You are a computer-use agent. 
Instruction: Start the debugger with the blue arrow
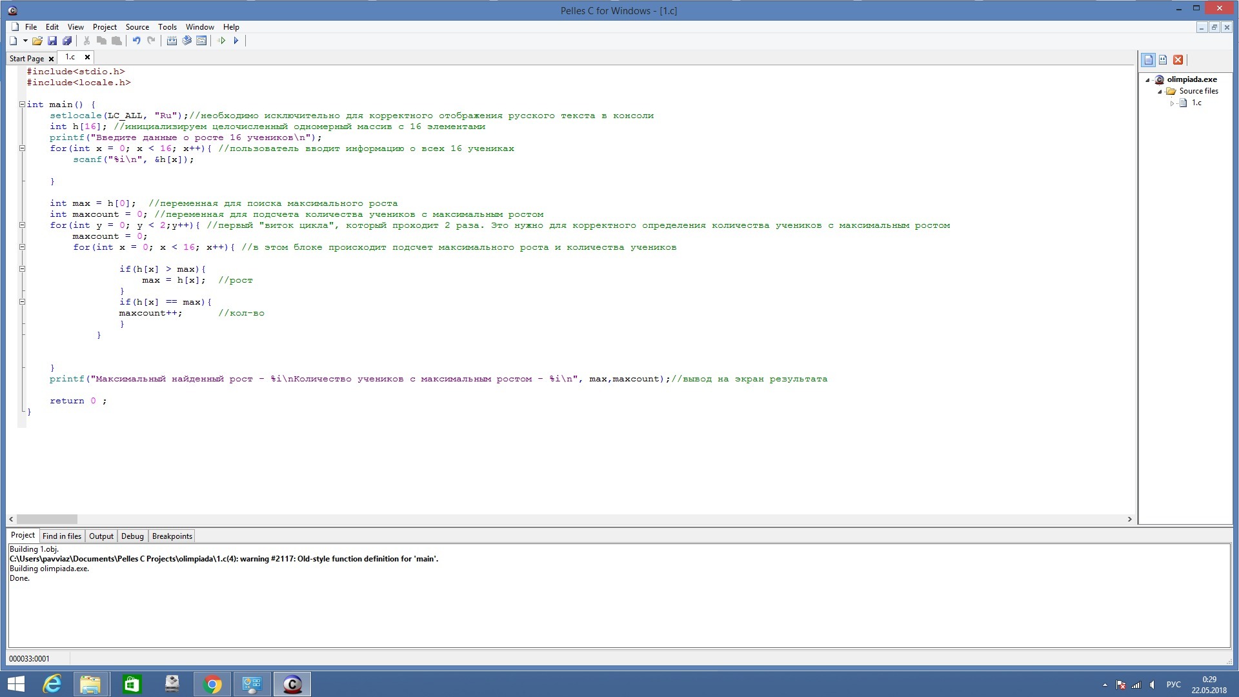(236, 41)
